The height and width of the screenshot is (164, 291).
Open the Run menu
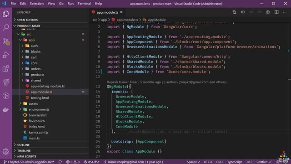click(x=70, y=4)
